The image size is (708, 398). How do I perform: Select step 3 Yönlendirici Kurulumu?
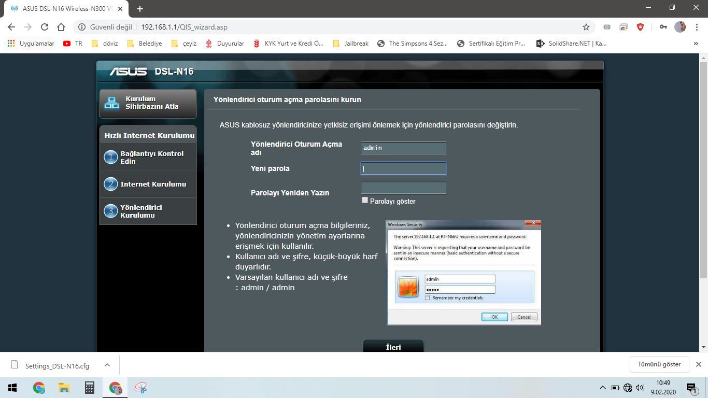pyautogui.click(x=148, y=211)
